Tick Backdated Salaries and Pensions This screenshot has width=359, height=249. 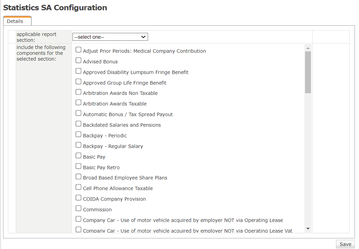[x=79, y=124]
